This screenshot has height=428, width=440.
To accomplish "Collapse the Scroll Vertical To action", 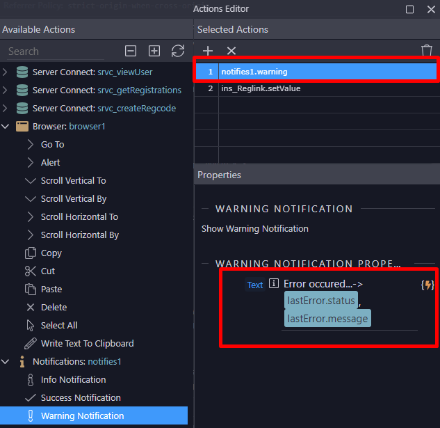I will [x=31, y=181].
